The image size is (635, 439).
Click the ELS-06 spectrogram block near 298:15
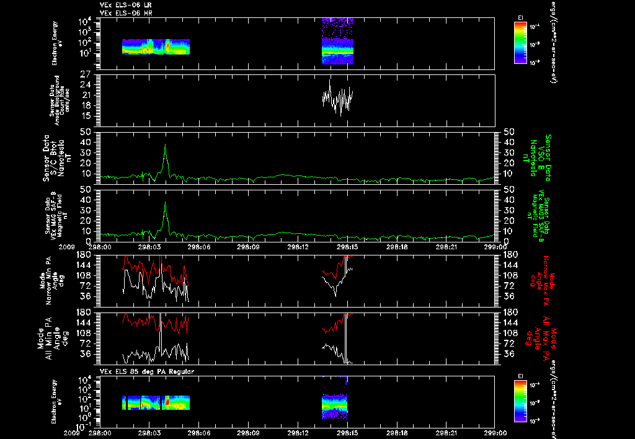point(337,41)
